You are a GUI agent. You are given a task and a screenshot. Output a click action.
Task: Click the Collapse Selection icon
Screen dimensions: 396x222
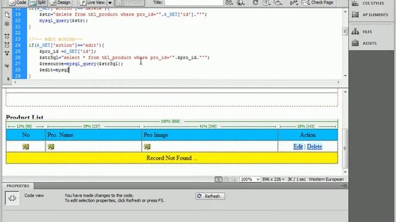pyautogui.click(x=7, y=45)
